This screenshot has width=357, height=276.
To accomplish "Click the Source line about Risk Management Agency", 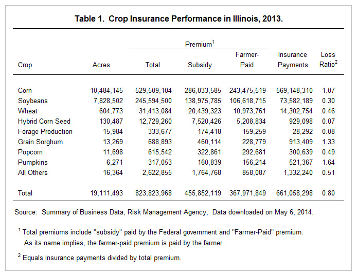I will pos(164,212).
